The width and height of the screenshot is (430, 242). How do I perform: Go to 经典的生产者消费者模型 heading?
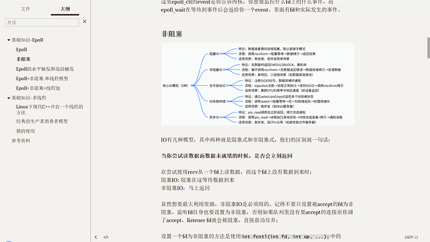(42, 121)
